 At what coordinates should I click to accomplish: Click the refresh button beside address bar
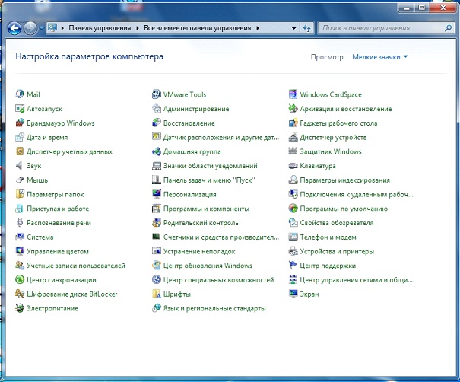307,28
